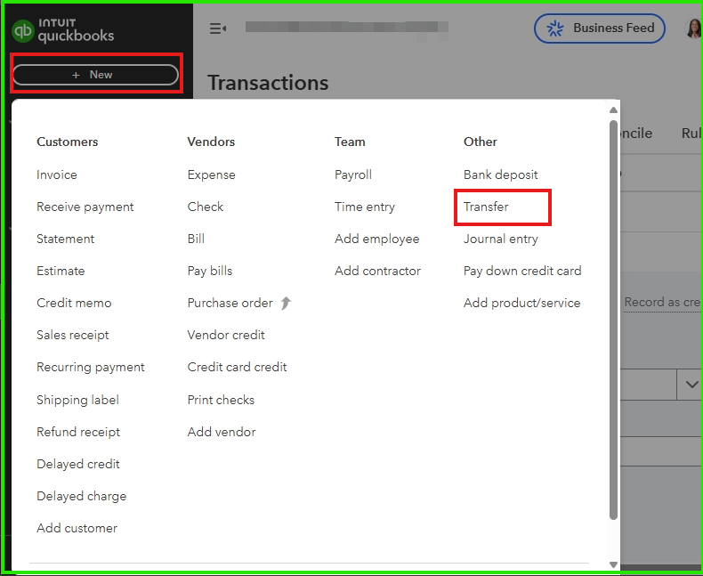The height and width of the screenshot is (576, 703).
Task: Select Pay down credit card
Action: (522, 271)
